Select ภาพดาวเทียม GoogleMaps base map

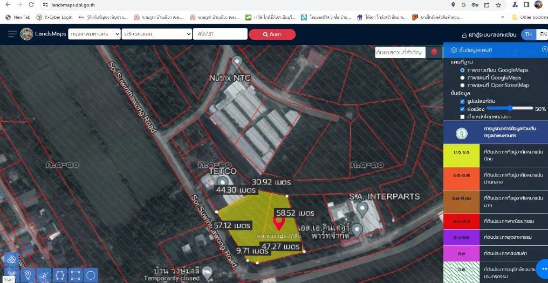463,70
